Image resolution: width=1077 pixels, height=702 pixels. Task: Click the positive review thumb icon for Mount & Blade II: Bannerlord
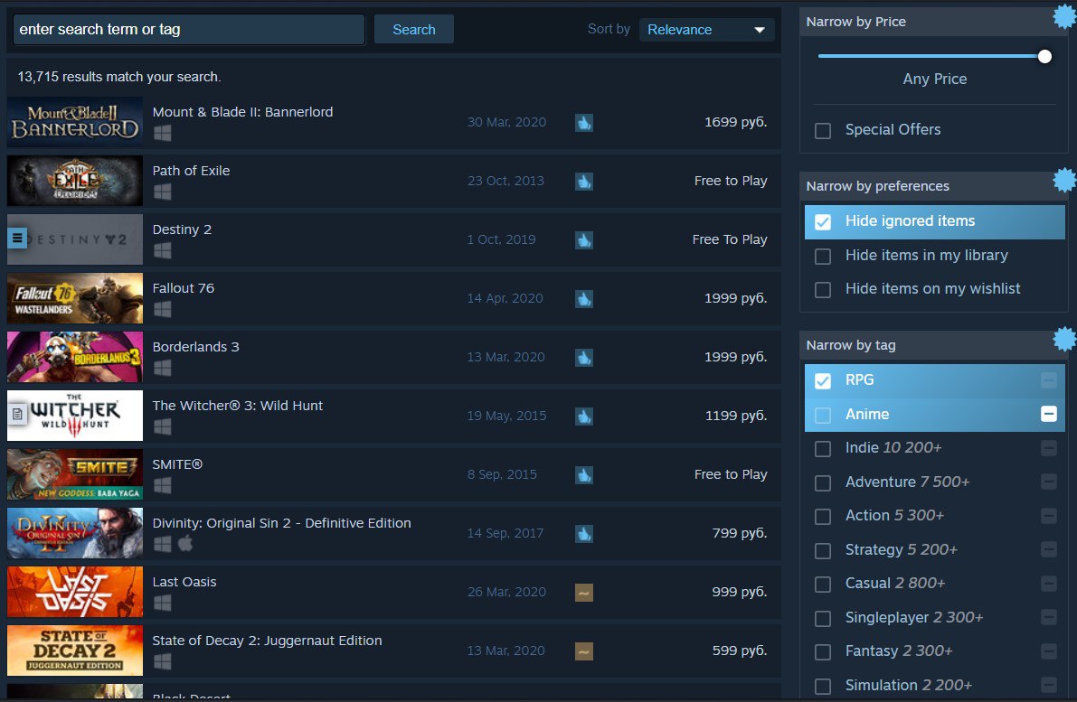point(584,123)
